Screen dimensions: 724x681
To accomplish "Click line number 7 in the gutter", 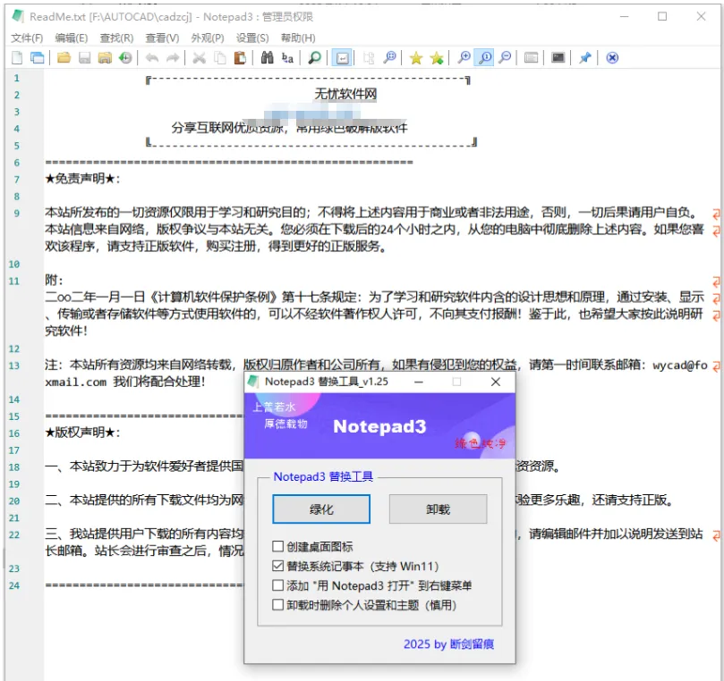I will [x=17, y=180].
